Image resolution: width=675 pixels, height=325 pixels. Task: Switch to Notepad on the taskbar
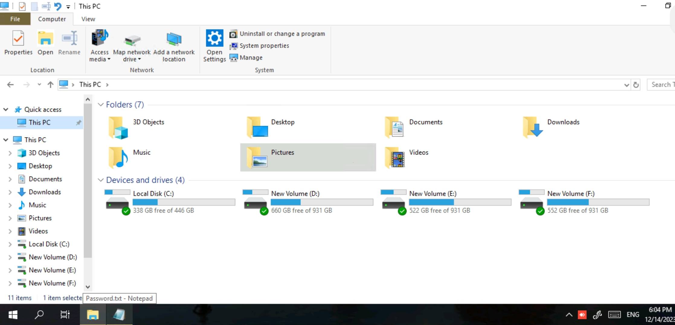tap(119, 315)
